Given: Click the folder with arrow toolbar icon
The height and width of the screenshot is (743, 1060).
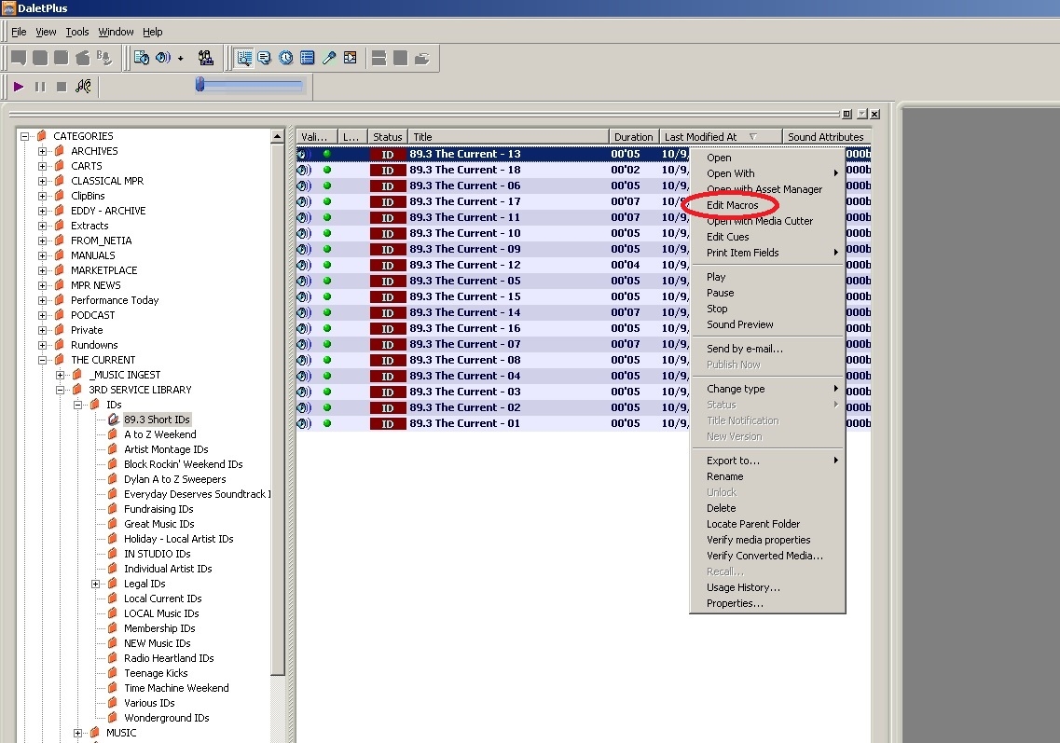Looking at the screenshot, I should tap(421, 58).
